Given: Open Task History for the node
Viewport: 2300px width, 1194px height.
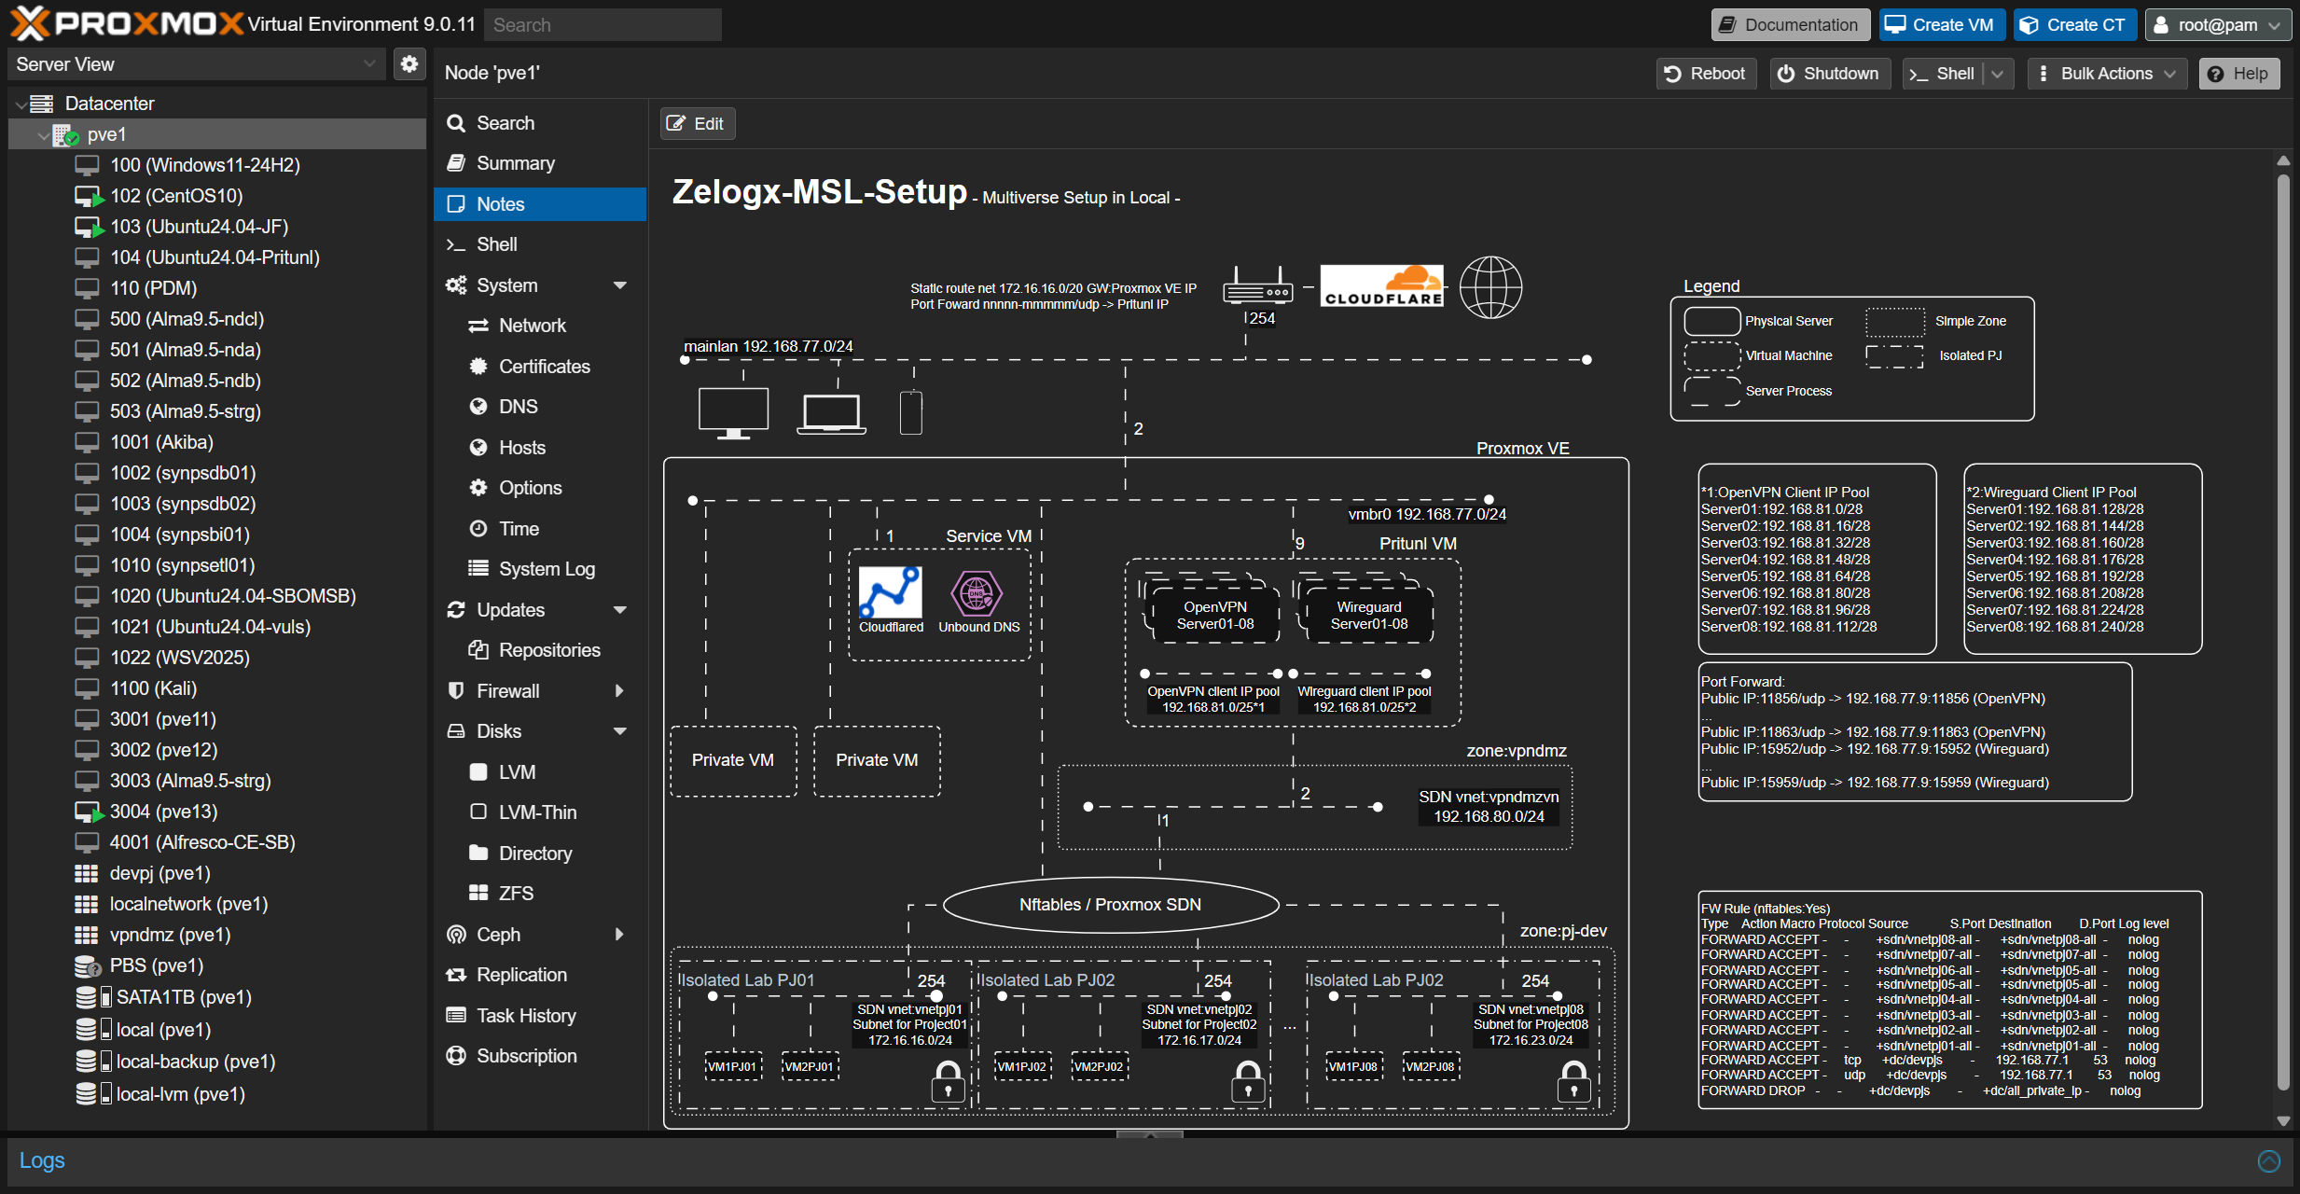Looking at the screenshot, I should click(526, 1015).
